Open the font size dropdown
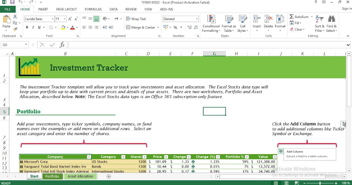The height and width of the screenshot is (185, 352). [64, 18]
